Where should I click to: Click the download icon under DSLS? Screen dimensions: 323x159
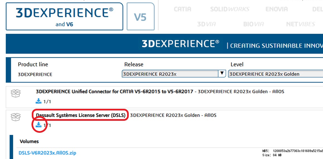[38, 125]
